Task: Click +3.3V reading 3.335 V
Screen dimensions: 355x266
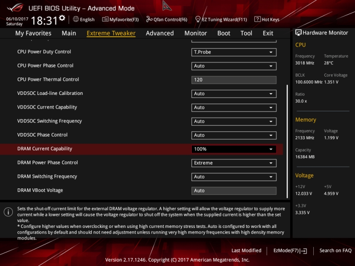Action: [x=303, y=213]
